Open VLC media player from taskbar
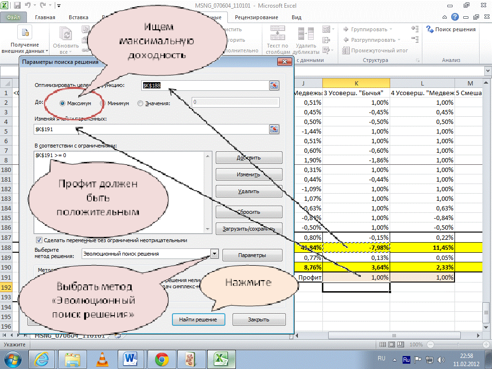 102,359
